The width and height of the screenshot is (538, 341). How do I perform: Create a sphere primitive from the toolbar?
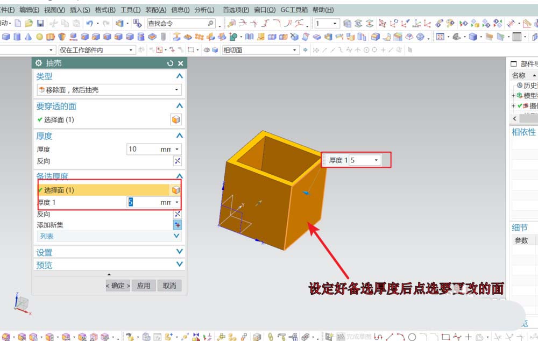(x=39, y=37)
